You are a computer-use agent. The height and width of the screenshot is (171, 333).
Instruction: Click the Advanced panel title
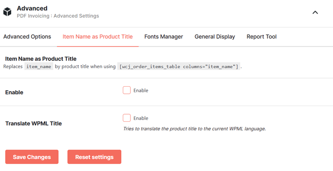(x=32, y=8)
